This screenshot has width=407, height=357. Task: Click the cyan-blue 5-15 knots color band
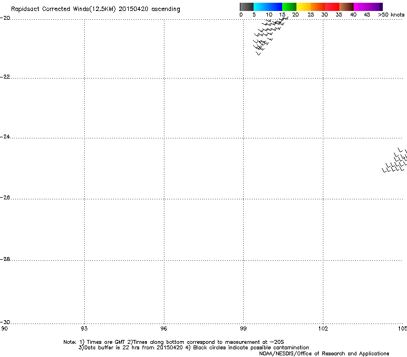coord(268,7)
